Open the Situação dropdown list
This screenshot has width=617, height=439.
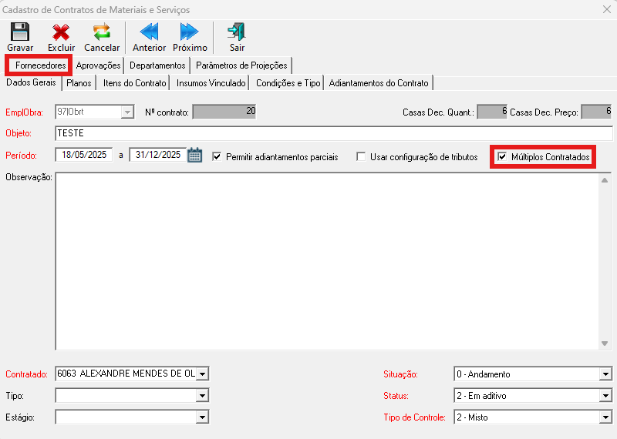coord(605,374)
